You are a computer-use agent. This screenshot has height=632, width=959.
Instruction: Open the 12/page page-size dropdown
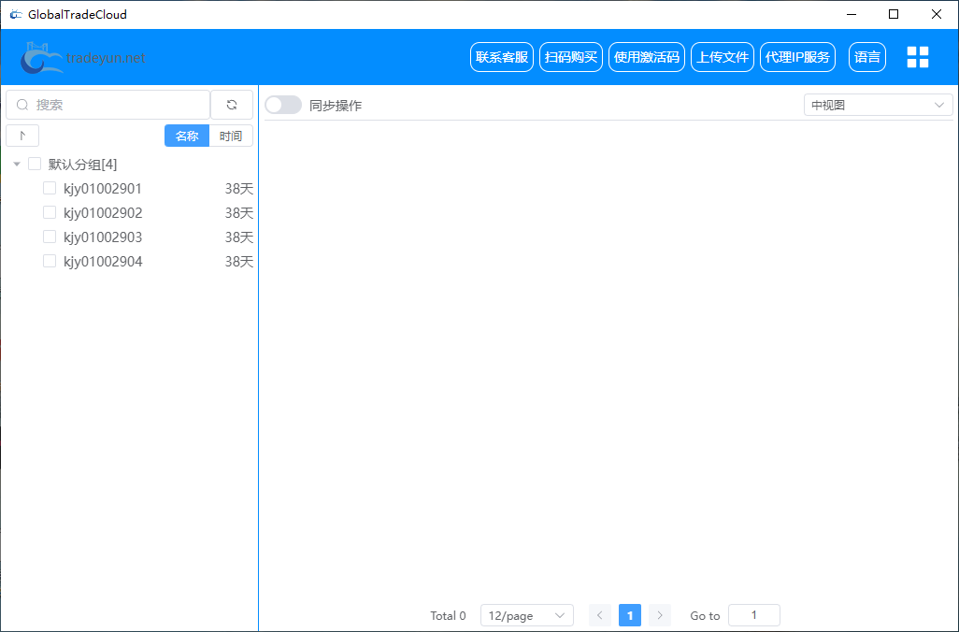click(x=527, y=615)
